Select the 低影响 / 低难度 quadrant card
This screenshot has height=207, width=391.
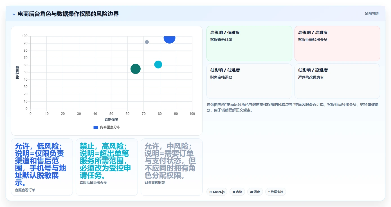point(249,81)
